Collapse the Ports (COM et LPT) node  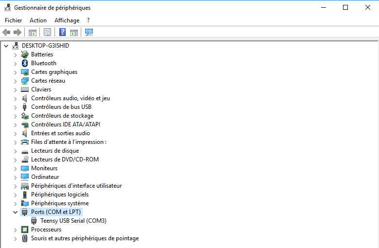pyautogui.click(x=15, y=213)
